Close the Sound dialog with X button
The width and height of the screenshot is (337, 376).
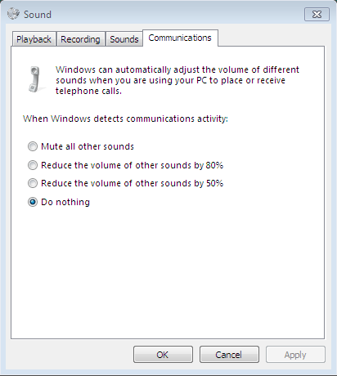tap(317, 15)
